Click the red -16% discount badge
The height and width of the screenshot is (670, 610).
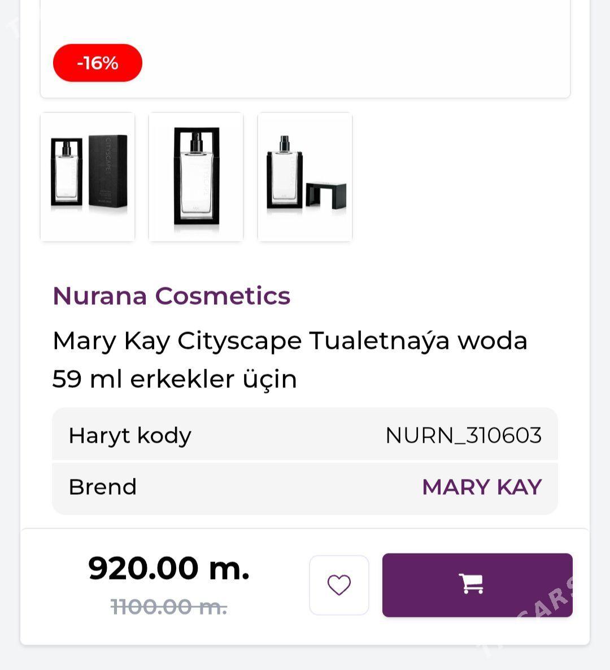point(97,63)
